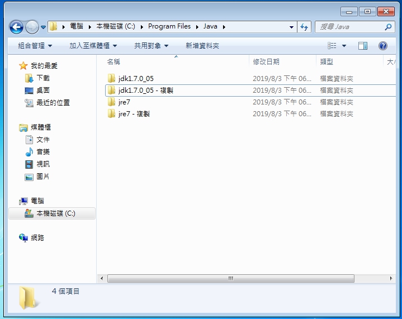Image resolution: width=402 pixels, height=319 pixels.
Task: Click the jdk1.7.0_05 folder name
Action: click(136, 78)
